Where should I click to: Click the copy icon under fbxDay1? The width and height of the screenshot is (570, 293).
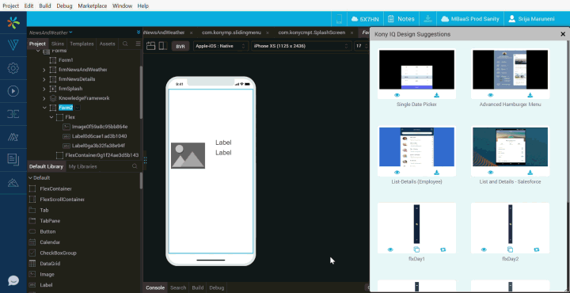416,249
